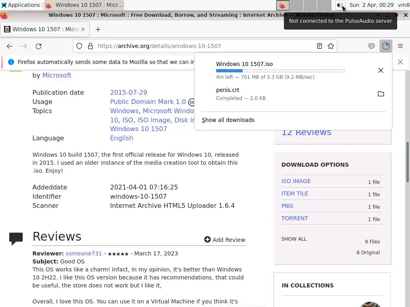Viewport: 410px width, 307px height.
Task: Cancel the Windows 10 1507.iso download
Action: point(381,70)
